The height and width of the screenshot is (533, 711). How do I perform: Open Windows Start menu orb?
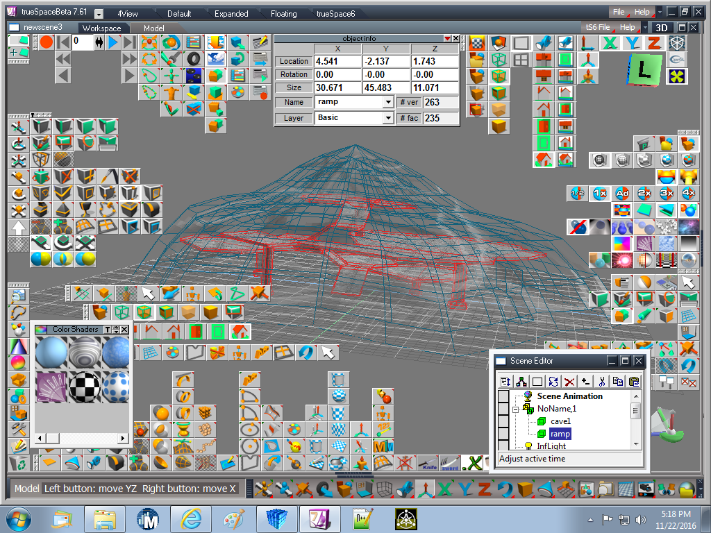19,519
